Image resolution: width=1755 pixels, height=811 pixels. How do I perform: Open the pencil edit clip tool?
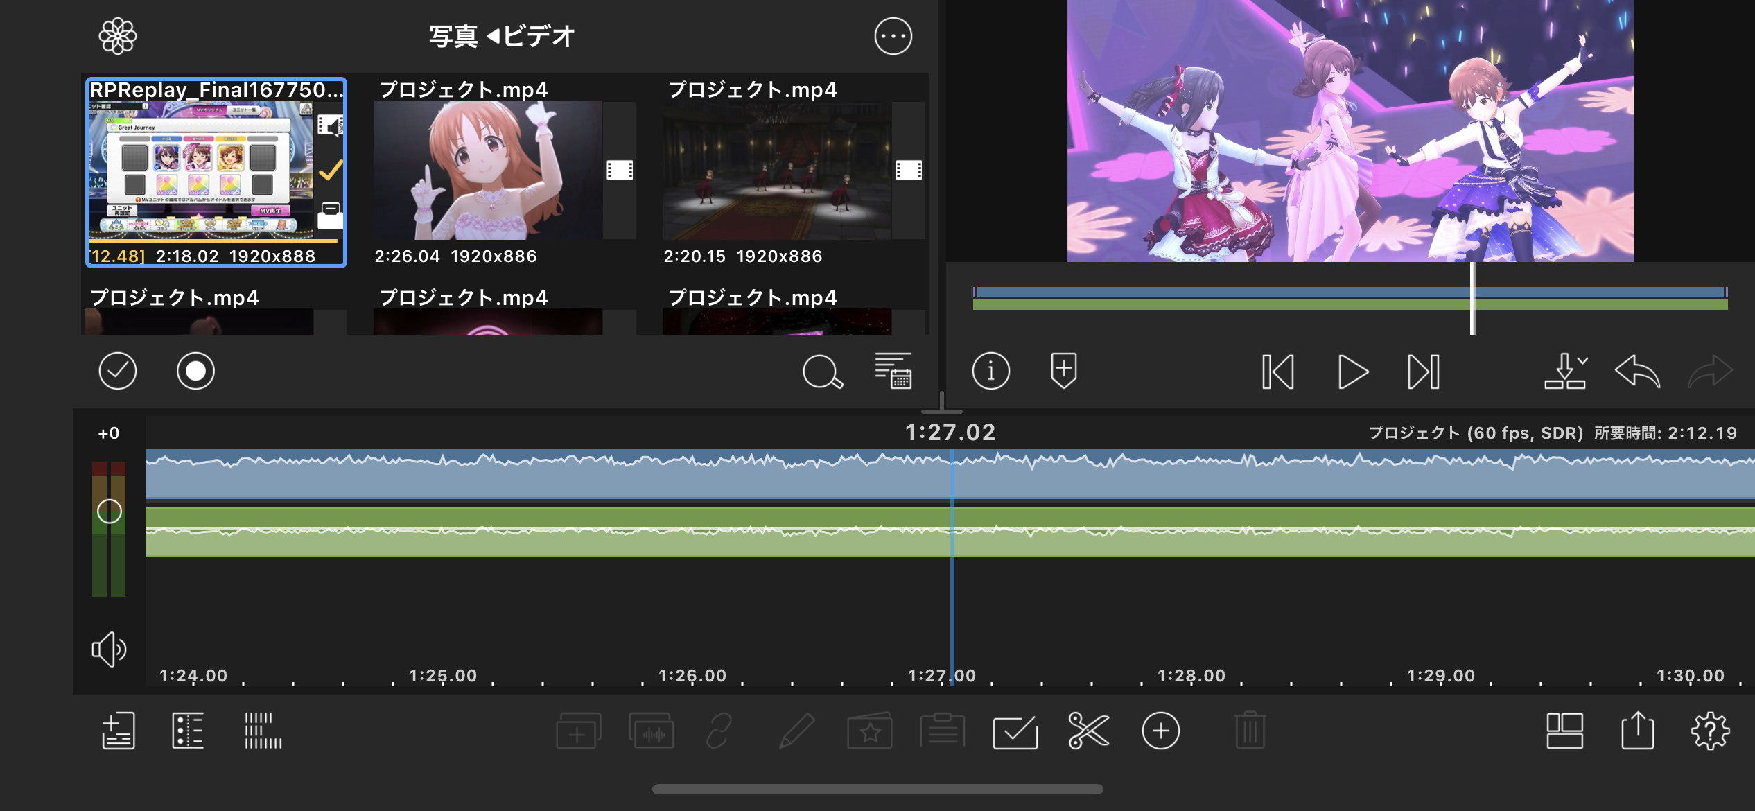pyautogui.click(x=796, y=731)
